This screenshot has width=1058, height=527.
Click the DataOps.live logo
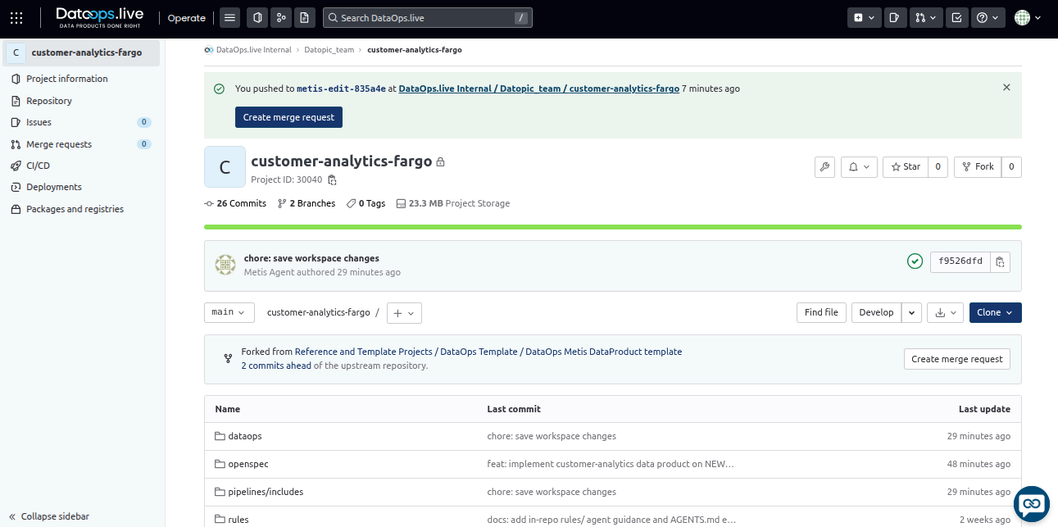pyautogui.click(x=99, y=17)
